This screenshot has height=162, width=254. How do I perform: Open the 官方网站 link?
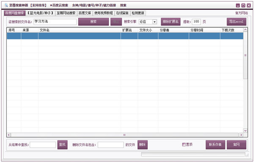[x=241, y=13]
